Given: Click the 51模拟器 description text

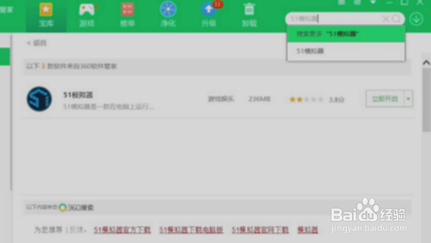Looking at the screenshot, I should [x=109, y=107].
